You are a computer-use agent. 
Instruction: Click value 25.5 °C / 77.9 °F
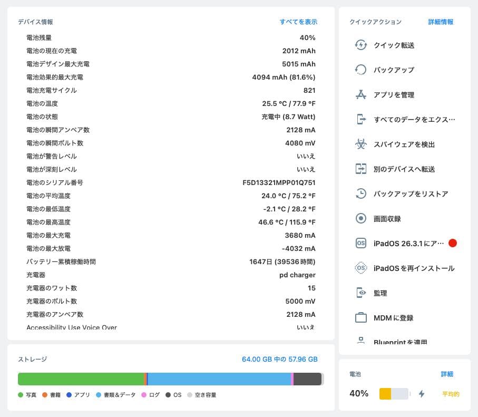[289, 104]
